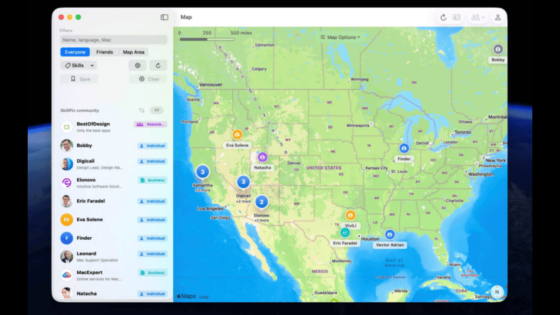Click the Vector Adrian blue map pin
560x315 pixels.
(389, 235)
